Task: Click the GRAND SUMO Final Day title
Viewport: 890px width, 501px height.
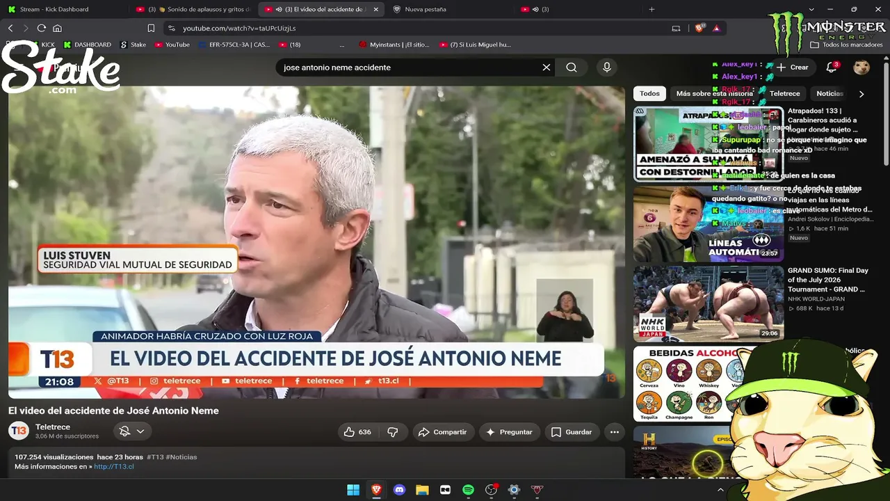Action: pos(828,280)
